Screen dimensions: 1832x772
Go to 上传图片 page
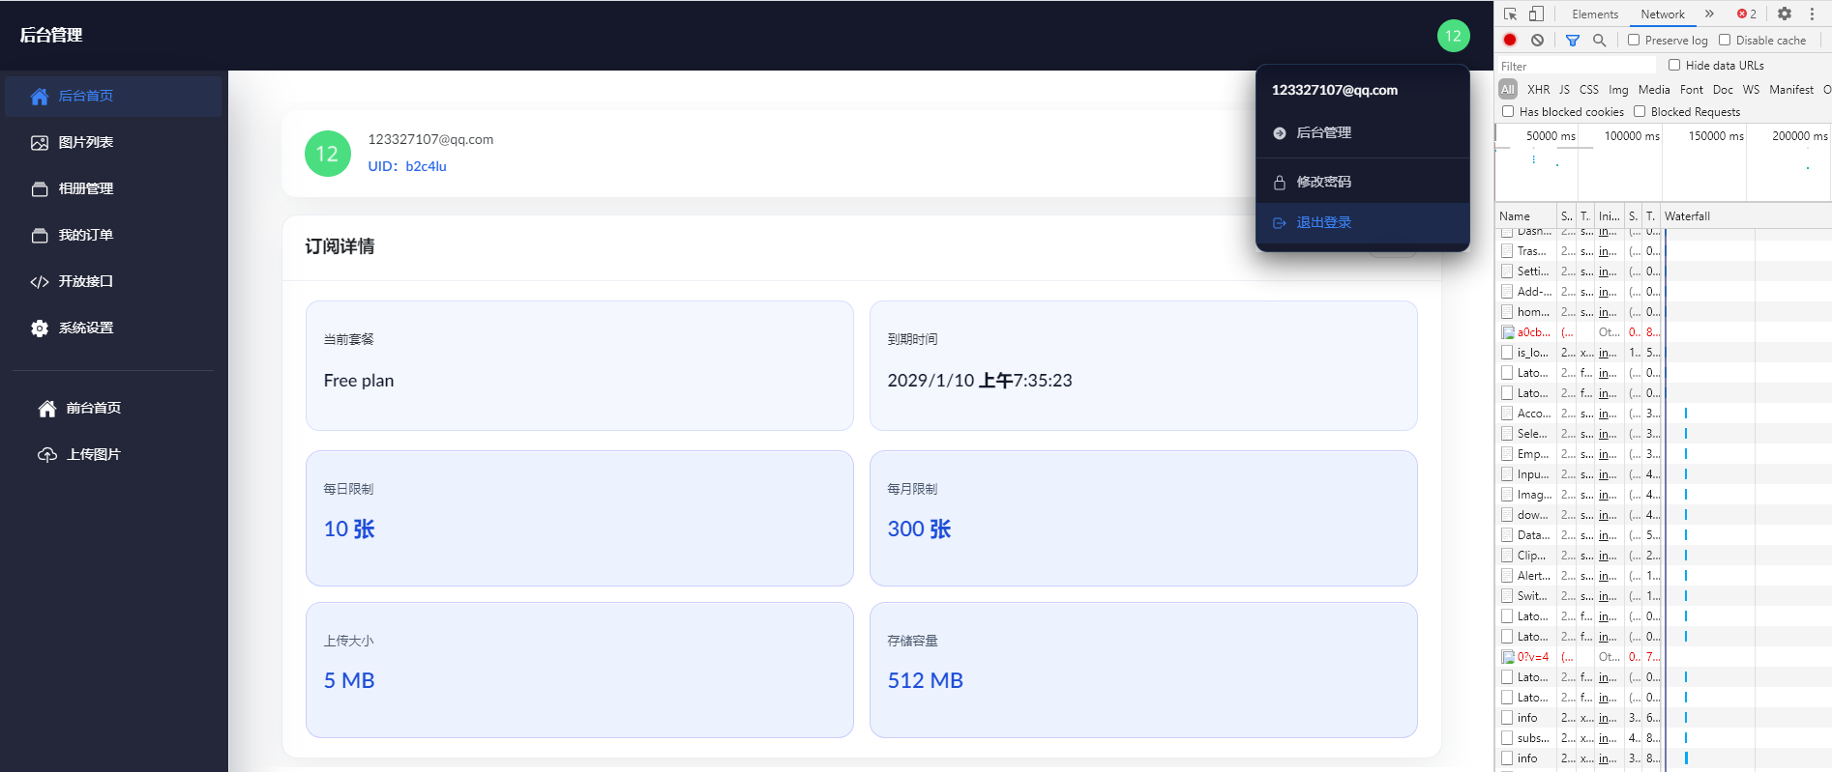tap(93, 454)
